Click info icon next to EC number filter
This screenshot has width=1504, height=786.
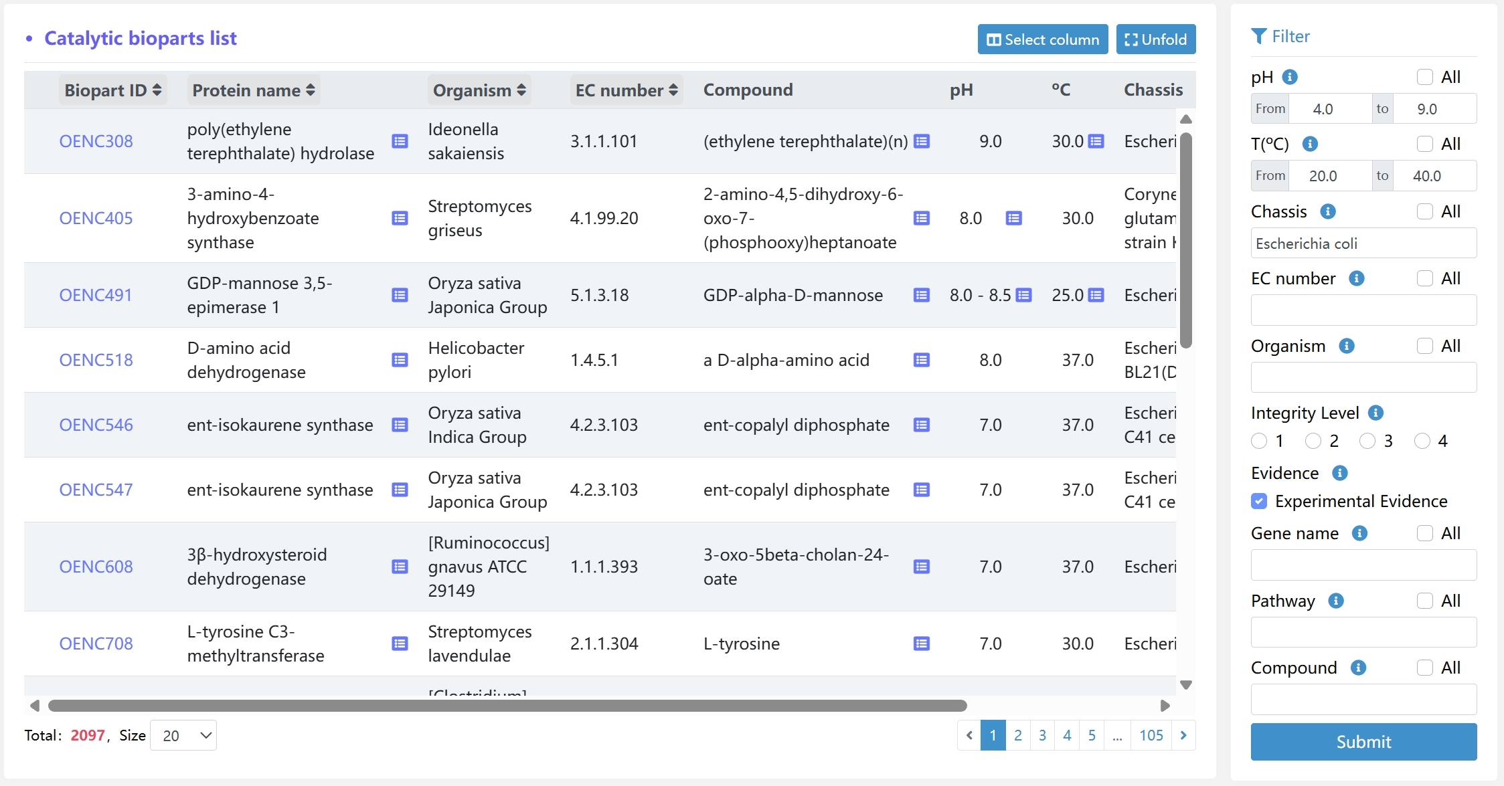1356,278
